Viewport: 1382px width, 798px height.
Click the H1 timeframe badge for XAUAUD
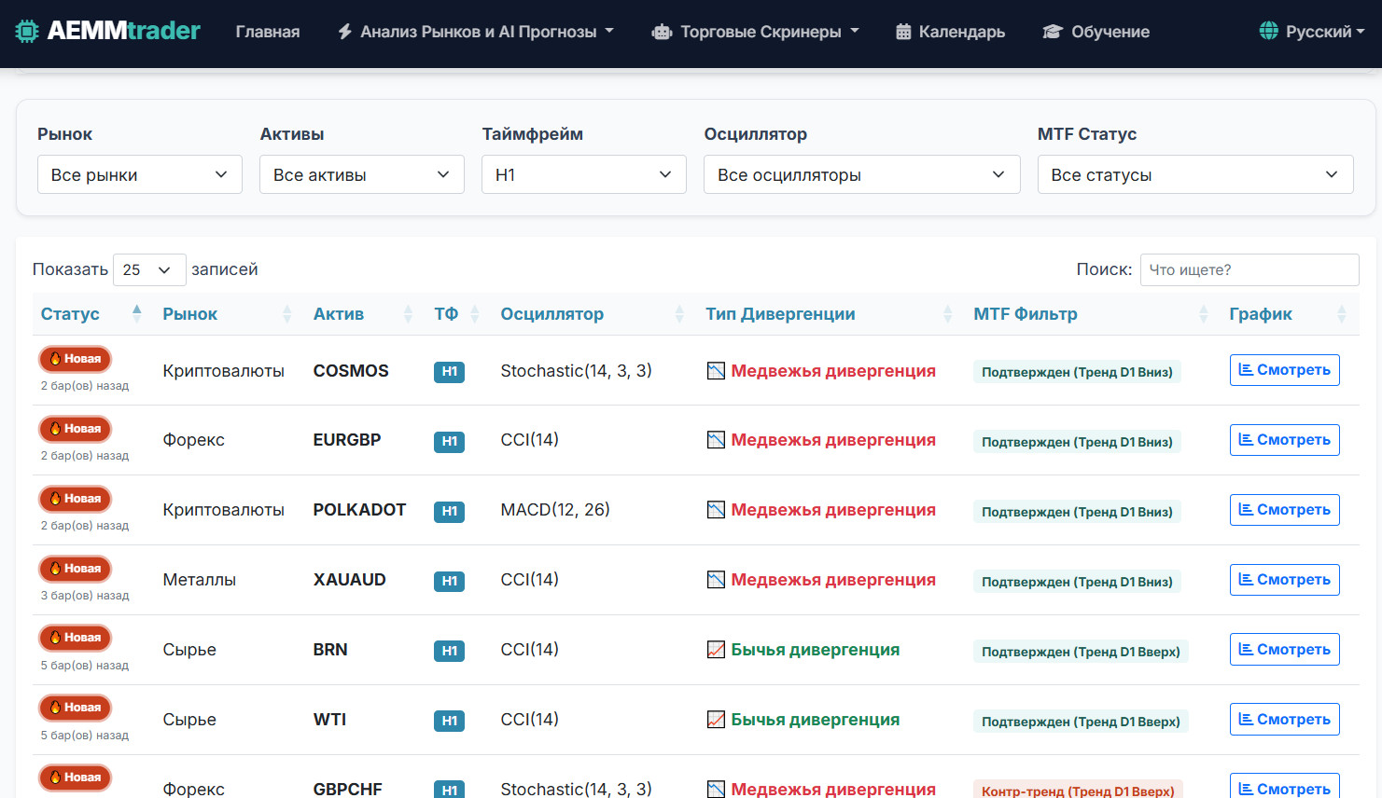pyautogui.click(x=450, y=582)
